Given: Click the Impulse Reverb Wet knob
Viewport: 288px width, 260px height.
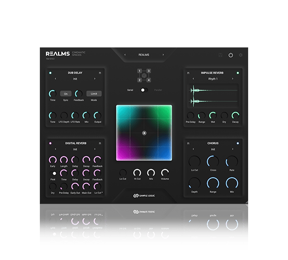Looking at the screenshot, I should [x=213, y=115].
